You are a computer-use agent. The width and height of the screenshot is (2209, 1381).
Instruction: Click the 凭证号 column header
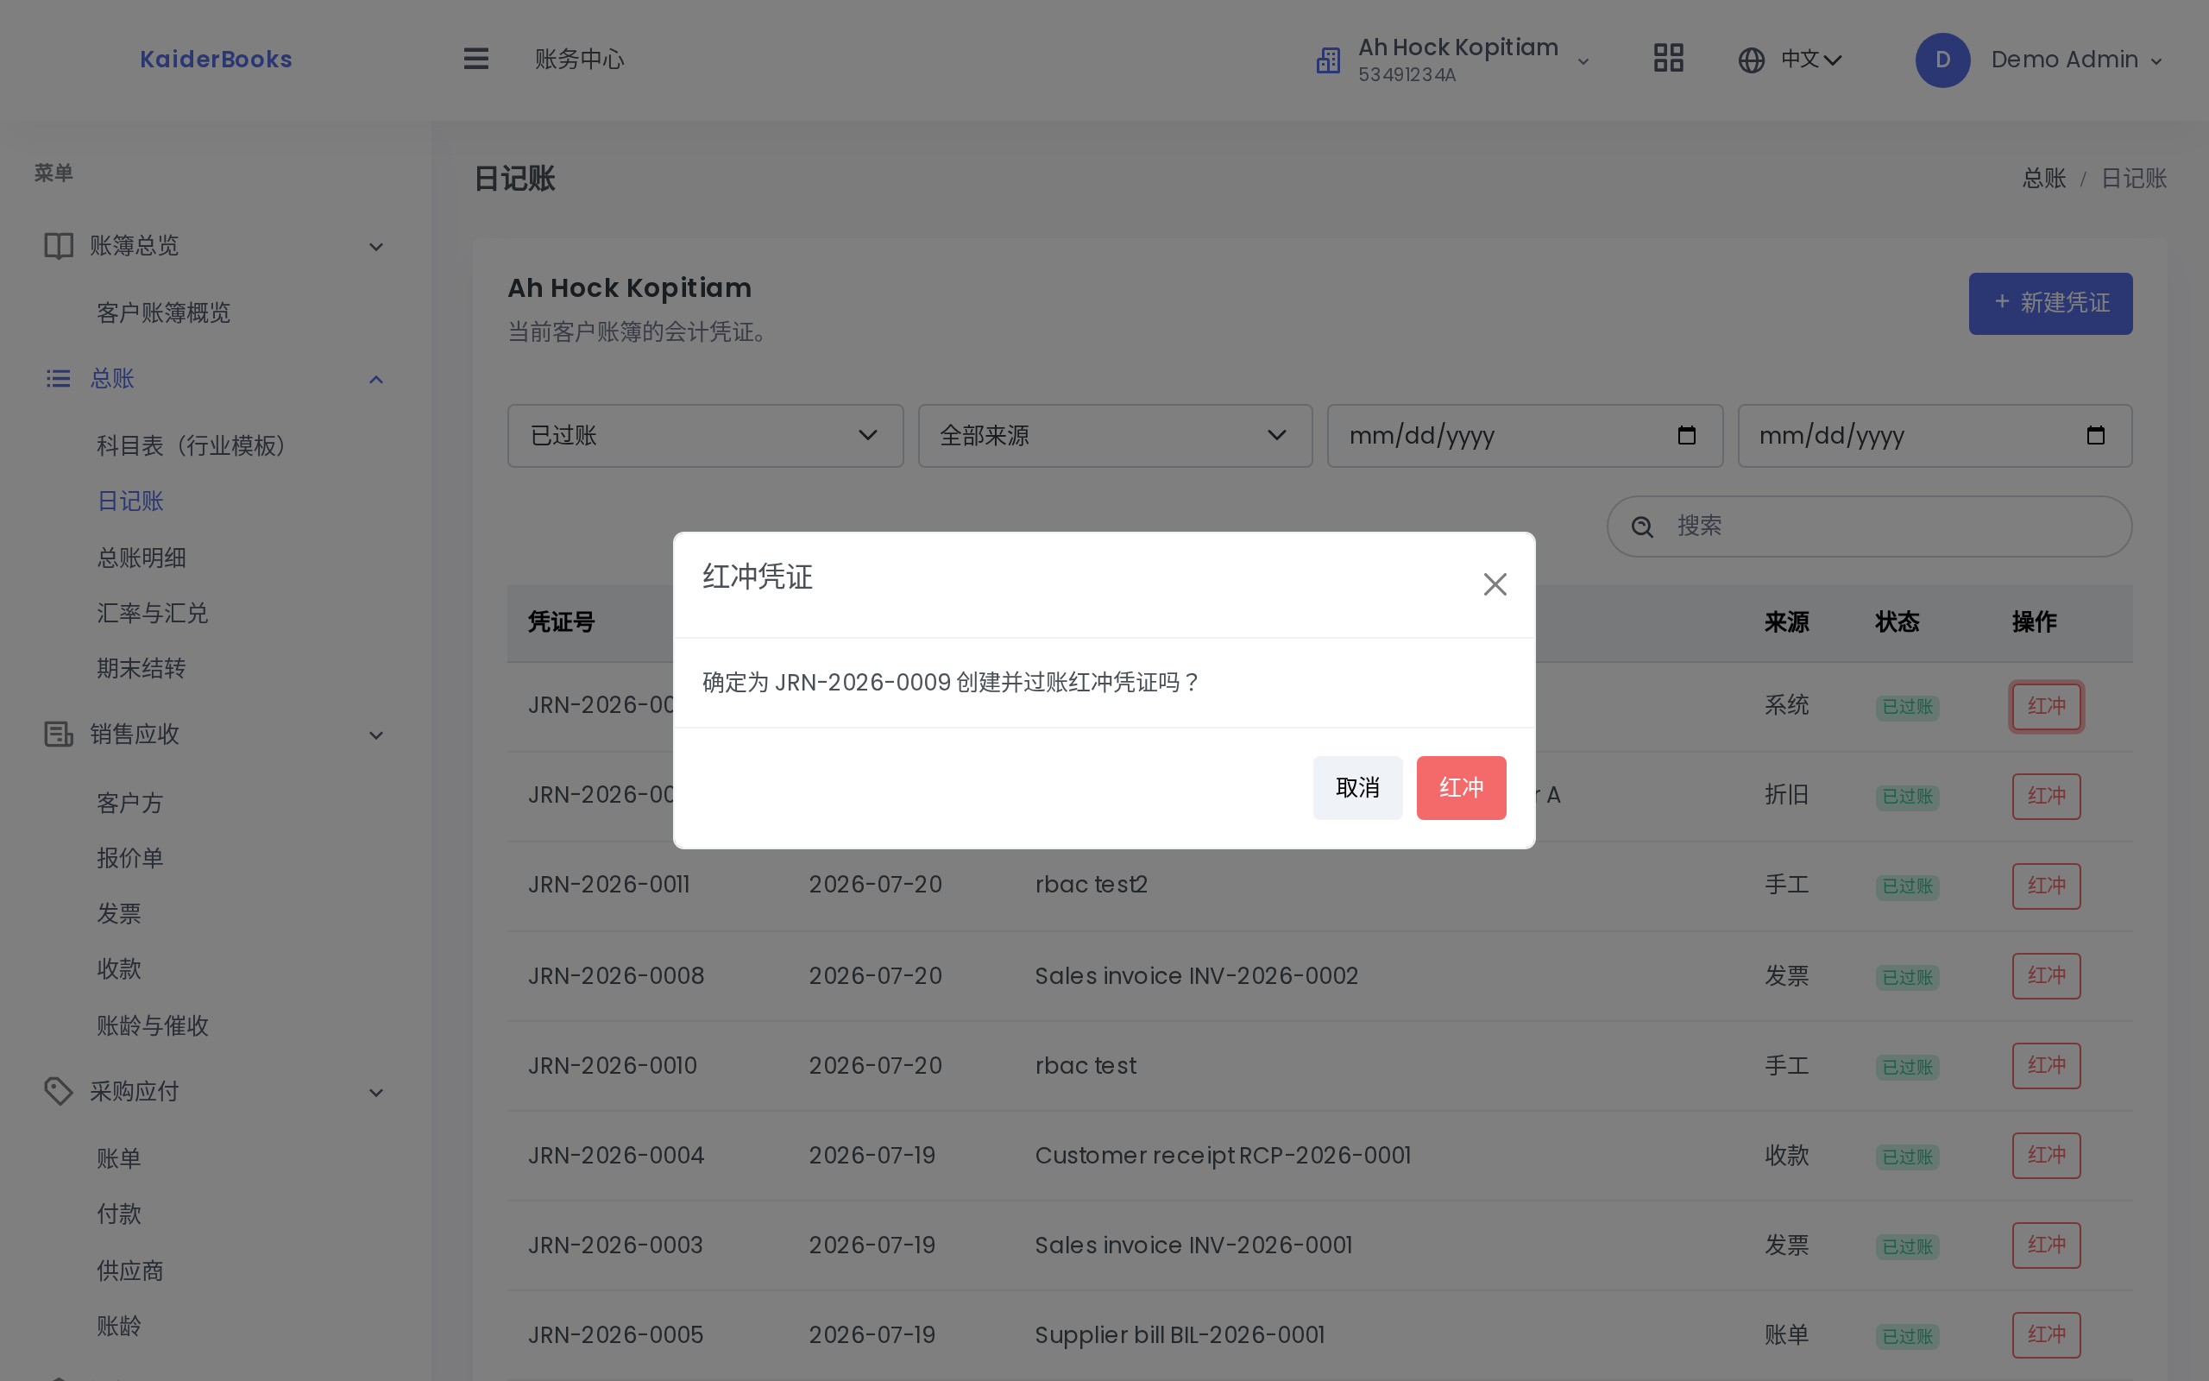562,623
